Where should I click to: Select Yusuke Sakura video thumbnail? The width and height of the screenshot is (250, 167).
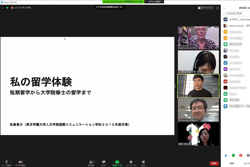coord(198,86)
